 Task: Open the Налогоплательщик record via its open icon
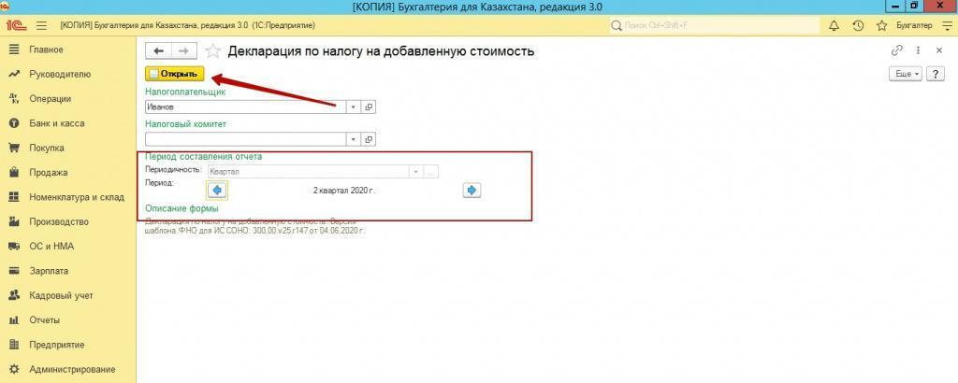click(x=369, y=107)
